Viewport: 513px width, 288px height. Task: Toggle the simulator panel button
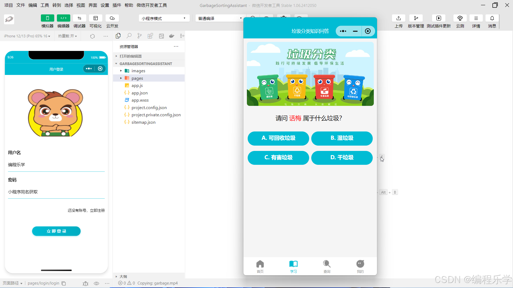(47, 18)
